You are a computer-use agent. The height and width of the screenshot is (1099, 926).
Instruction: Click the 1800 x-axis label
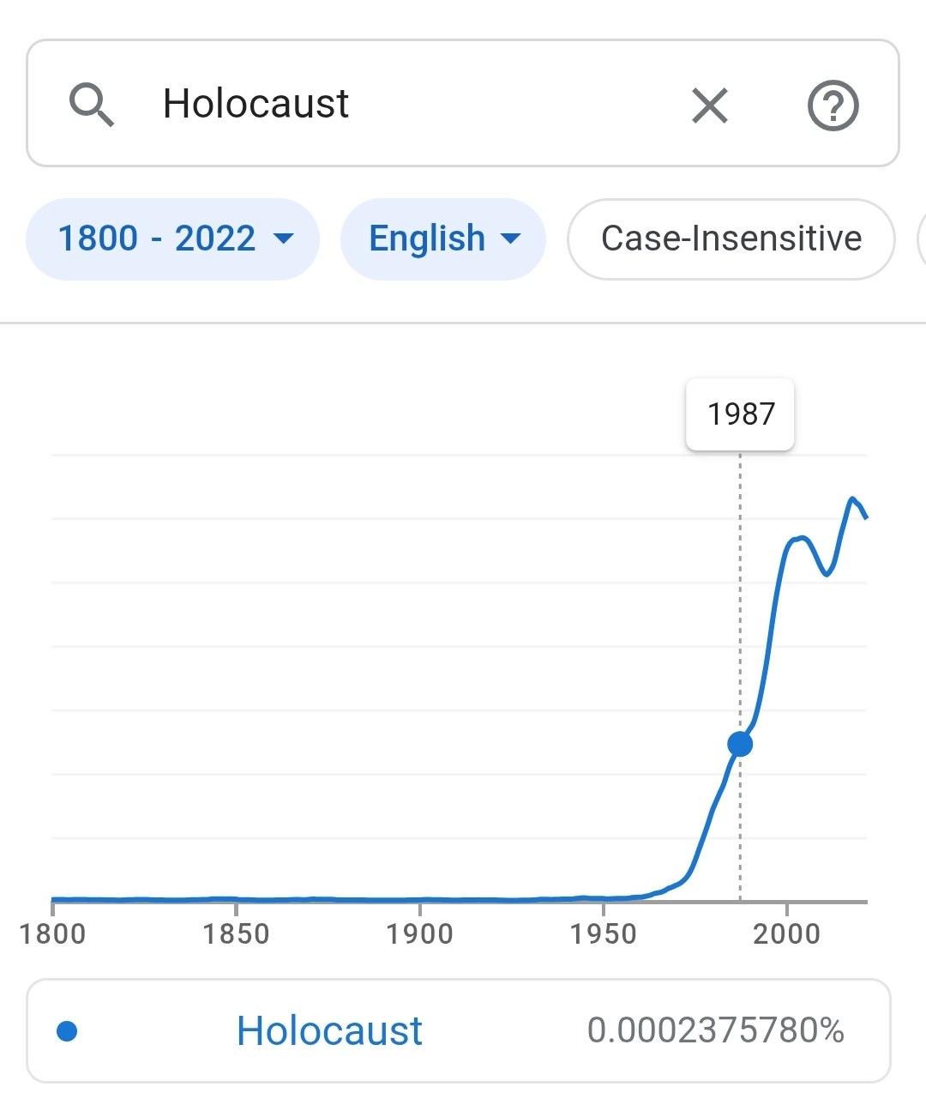(52, 933)
